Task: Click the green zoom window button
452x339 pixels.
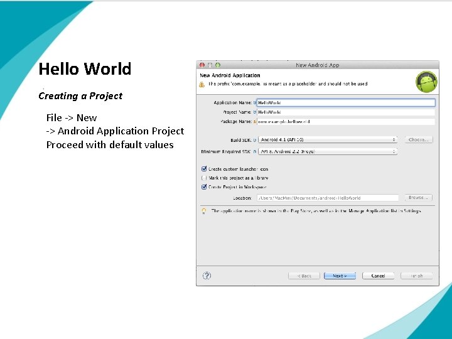Action: tap(218, 65)
